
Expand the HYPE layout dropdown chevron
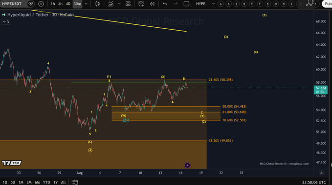213,4
